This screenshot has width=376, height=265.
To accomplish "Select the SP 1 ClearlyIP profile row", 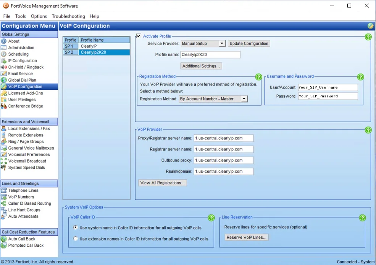I will point(97,46).
